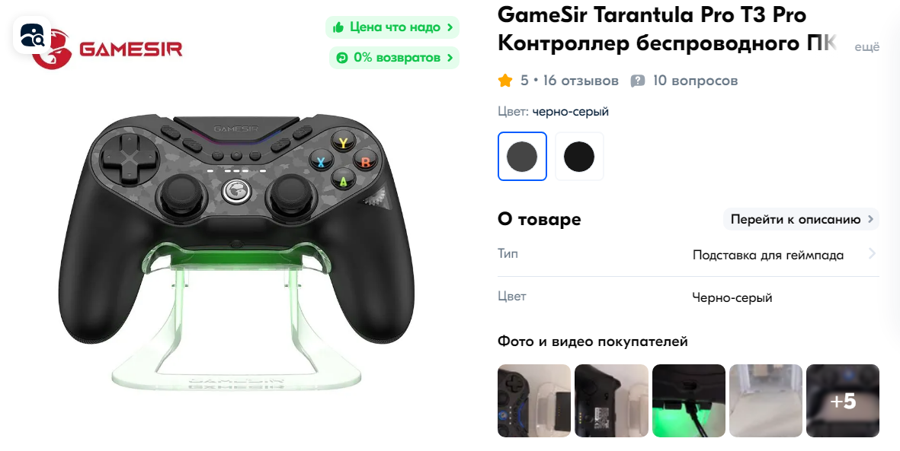Select the dark gray color swatch

tap(522, 157)
